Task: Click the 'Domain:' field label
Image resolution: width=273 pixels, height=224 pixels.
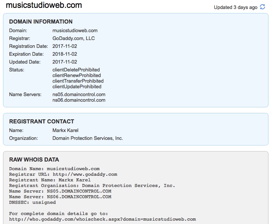Action: (18, 30)
